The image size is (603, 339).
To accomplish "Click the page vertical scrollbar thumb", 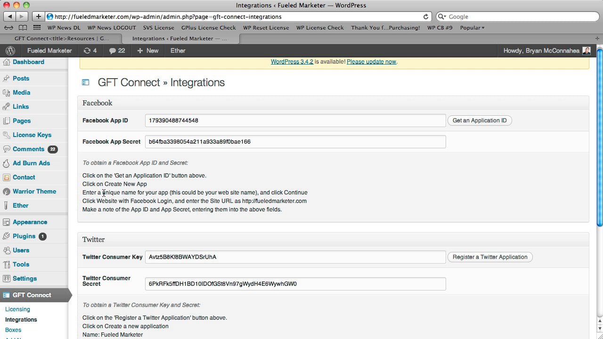I will [x=599, y=137].
